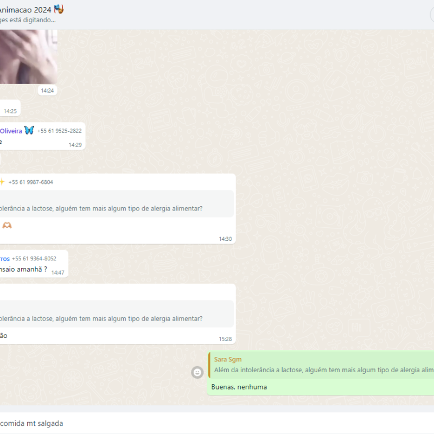Click the heart-hands emoji in 14:30 message
The image size is (434, 434).
tap(7, 225)
